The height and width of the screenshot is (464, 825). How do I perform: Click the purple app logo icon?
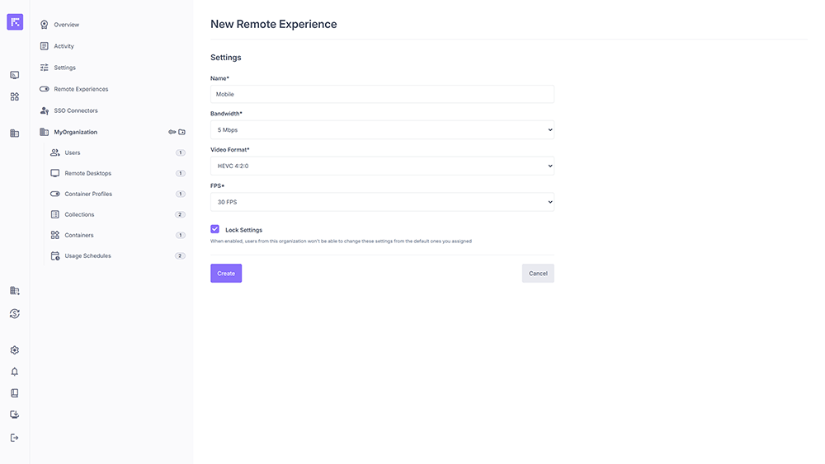click(x=15, y=22)
